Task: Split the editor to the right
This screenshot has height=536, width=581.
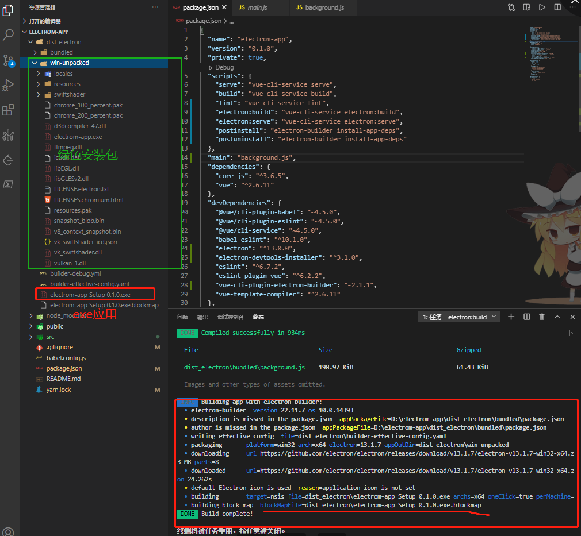Action: (x=557, y=7)
